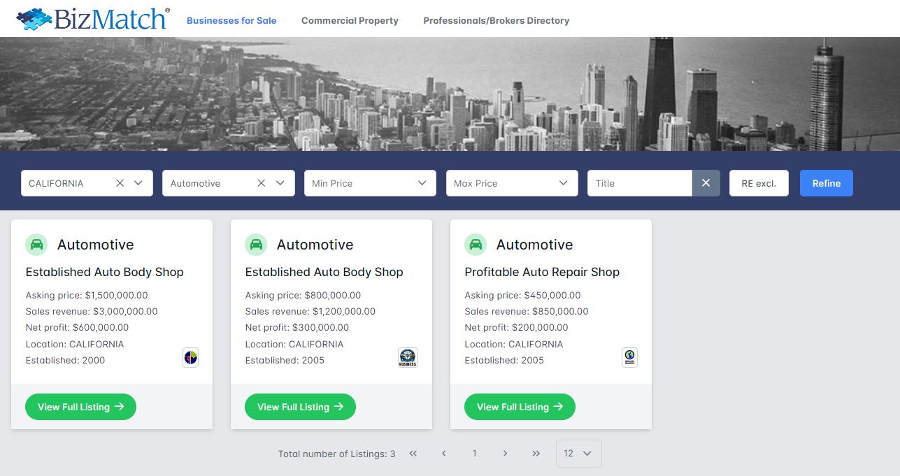Navigate to Professionals/Brokers Directory
The height and width of the screenshot is (476, 900).
[496, 20]
